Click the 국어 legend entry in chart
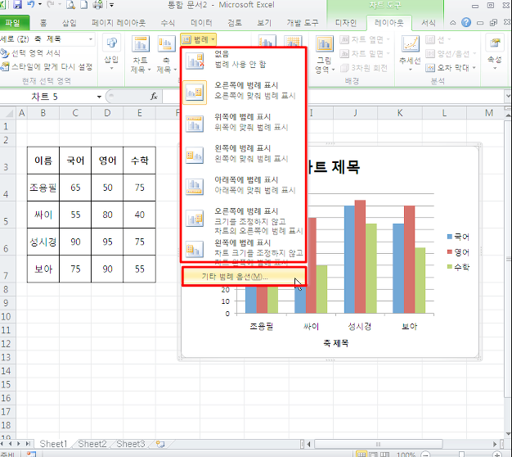This screenshot has height=457, width=512. pyautogui.click(x=458, y=237)
